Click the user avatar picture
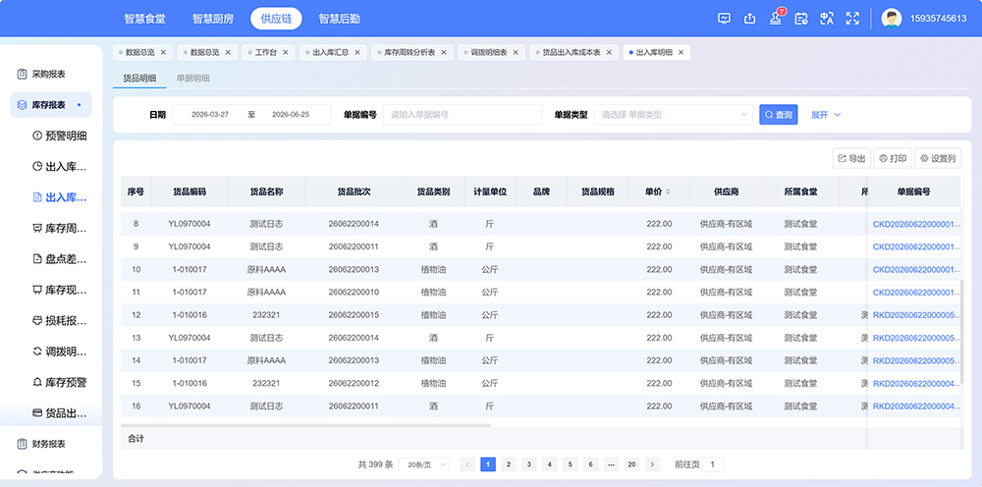 892,19
